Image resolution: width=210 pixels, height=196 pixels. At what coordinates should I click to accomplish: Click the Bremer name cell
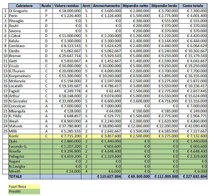click(24, 56)
